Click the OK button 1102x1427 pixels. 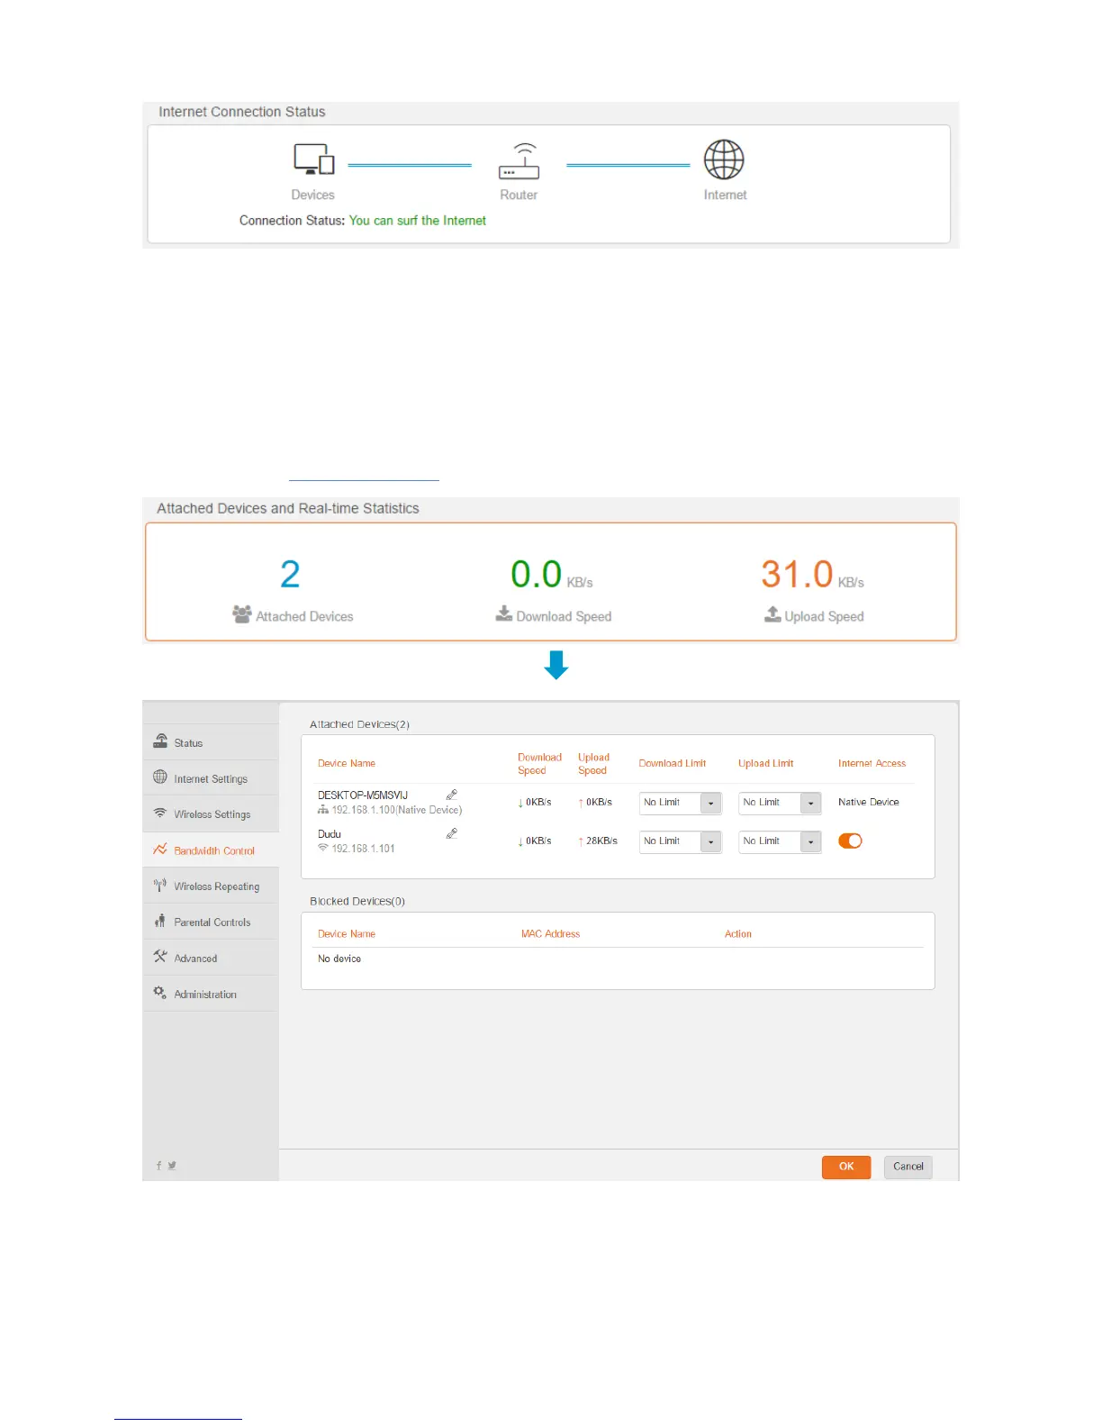tap(846, 1167)
